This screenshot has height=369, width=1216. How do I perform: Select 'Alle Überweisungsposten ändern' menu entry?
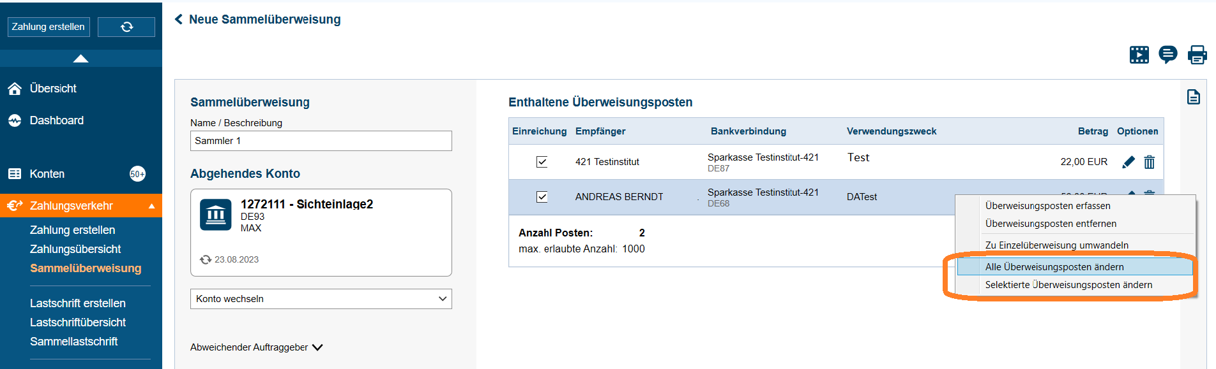pyautogui.click(x=1054, y=267)
